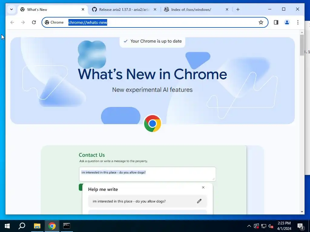Switch to the What's New tab
The height and width of the screenshot is (232, 310).
(52, 9)
